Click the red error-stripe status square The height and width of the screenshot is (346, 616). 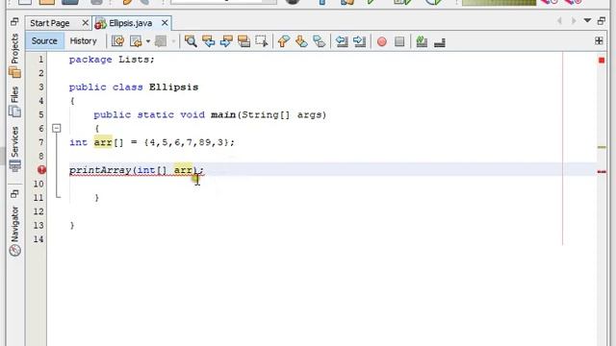click(x=602, y=60)
